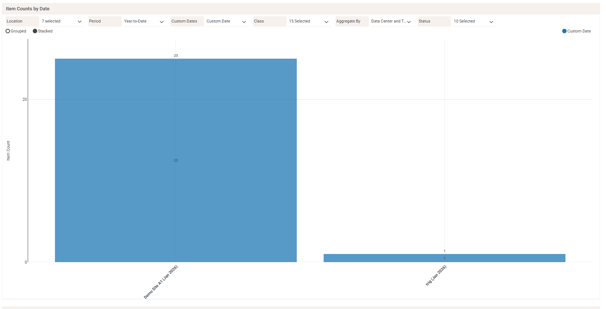Click the Location filter label
Screen dimensions: 606x309
click(x=15, y=21)
